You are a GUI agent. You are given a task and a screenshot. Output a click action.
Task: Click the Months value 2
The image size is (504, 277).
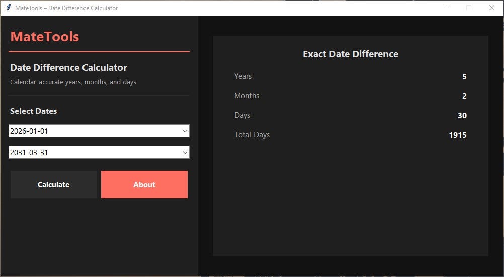click(x=464, y=96)
